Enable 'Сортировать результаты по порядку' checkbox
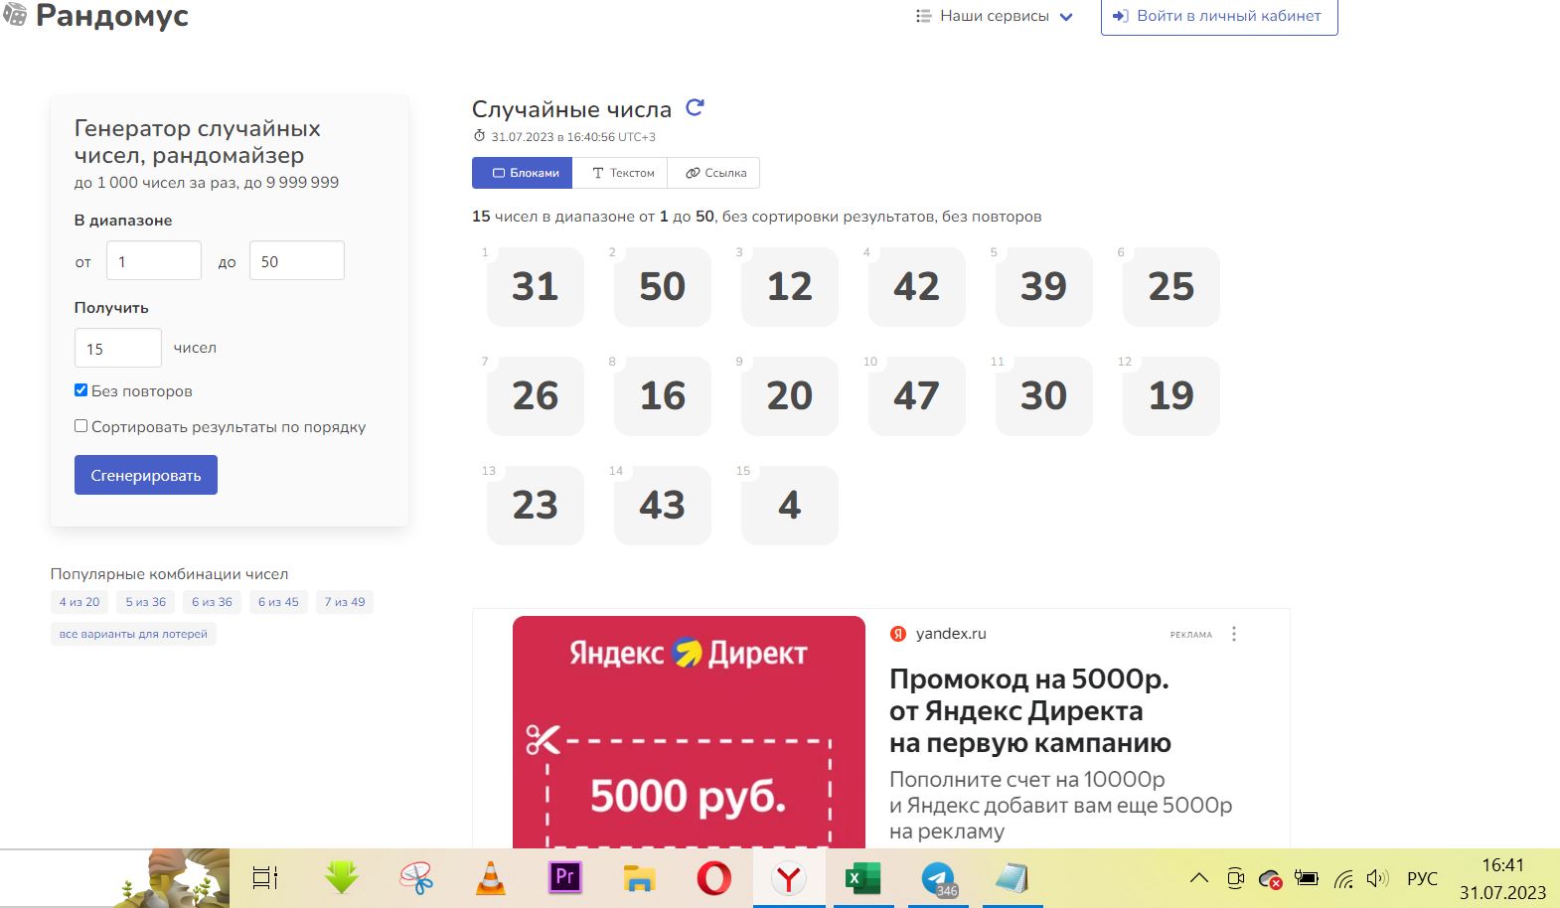Viewport: 1560px width, 908px height. pyautogui.click(x=81, y=426)
